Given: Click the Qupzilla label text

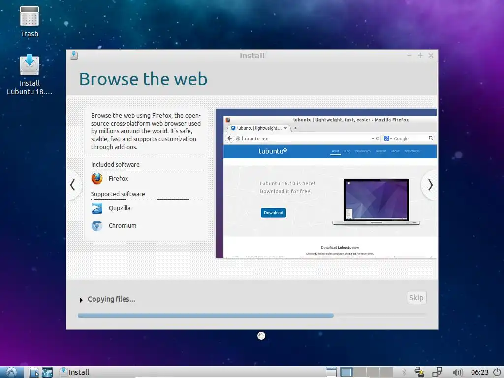Looking at the screenshot, I should (120, 208).
